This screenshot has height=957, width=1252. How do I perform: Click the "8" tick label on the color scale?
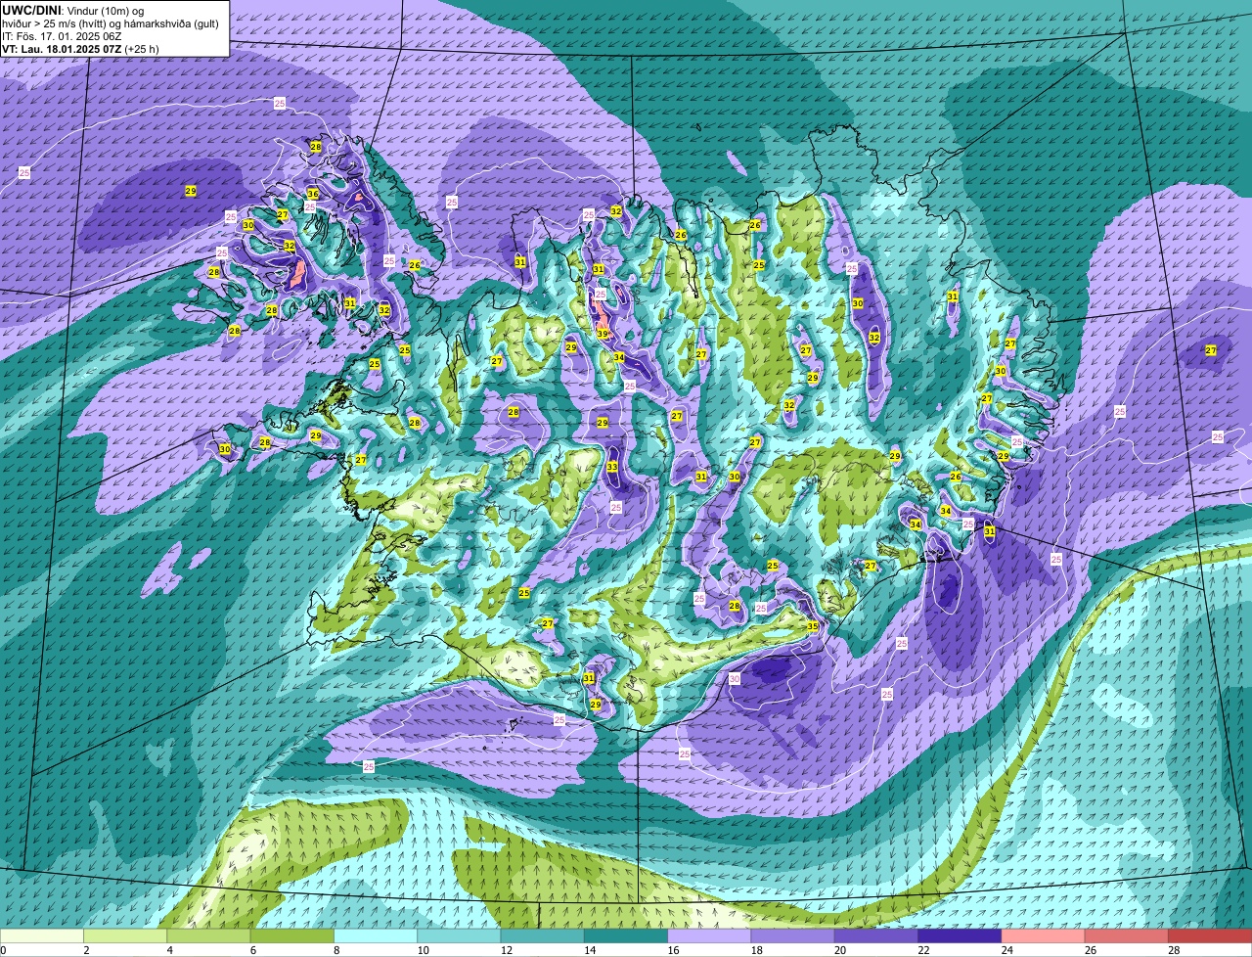click(x=335, y=949)
